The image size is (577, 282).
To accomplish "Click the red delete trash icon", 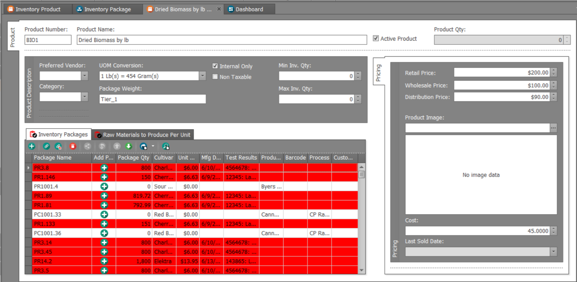I will click(x=73, y=146).
